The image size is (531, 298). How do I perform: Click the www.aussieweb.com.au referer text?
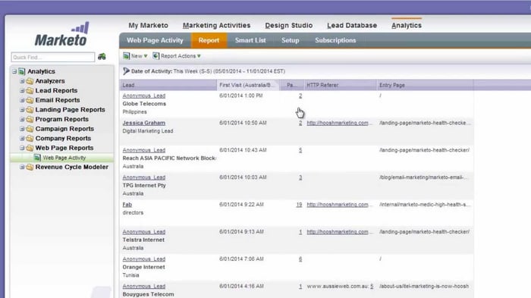[x=338, y=287]
